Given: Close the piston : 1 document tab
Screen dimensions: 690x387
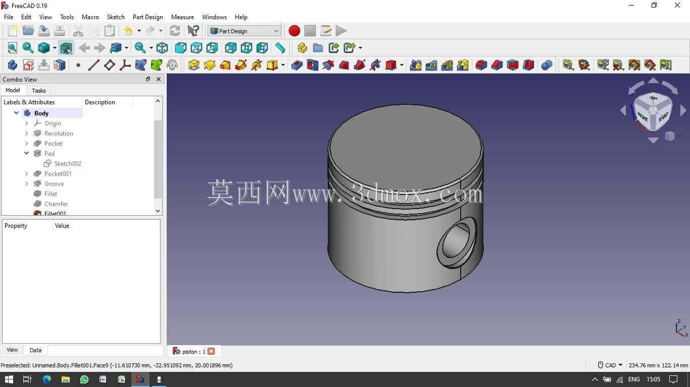Looking at the screenshot, I should pyautogui.click(x=211, y=351).
